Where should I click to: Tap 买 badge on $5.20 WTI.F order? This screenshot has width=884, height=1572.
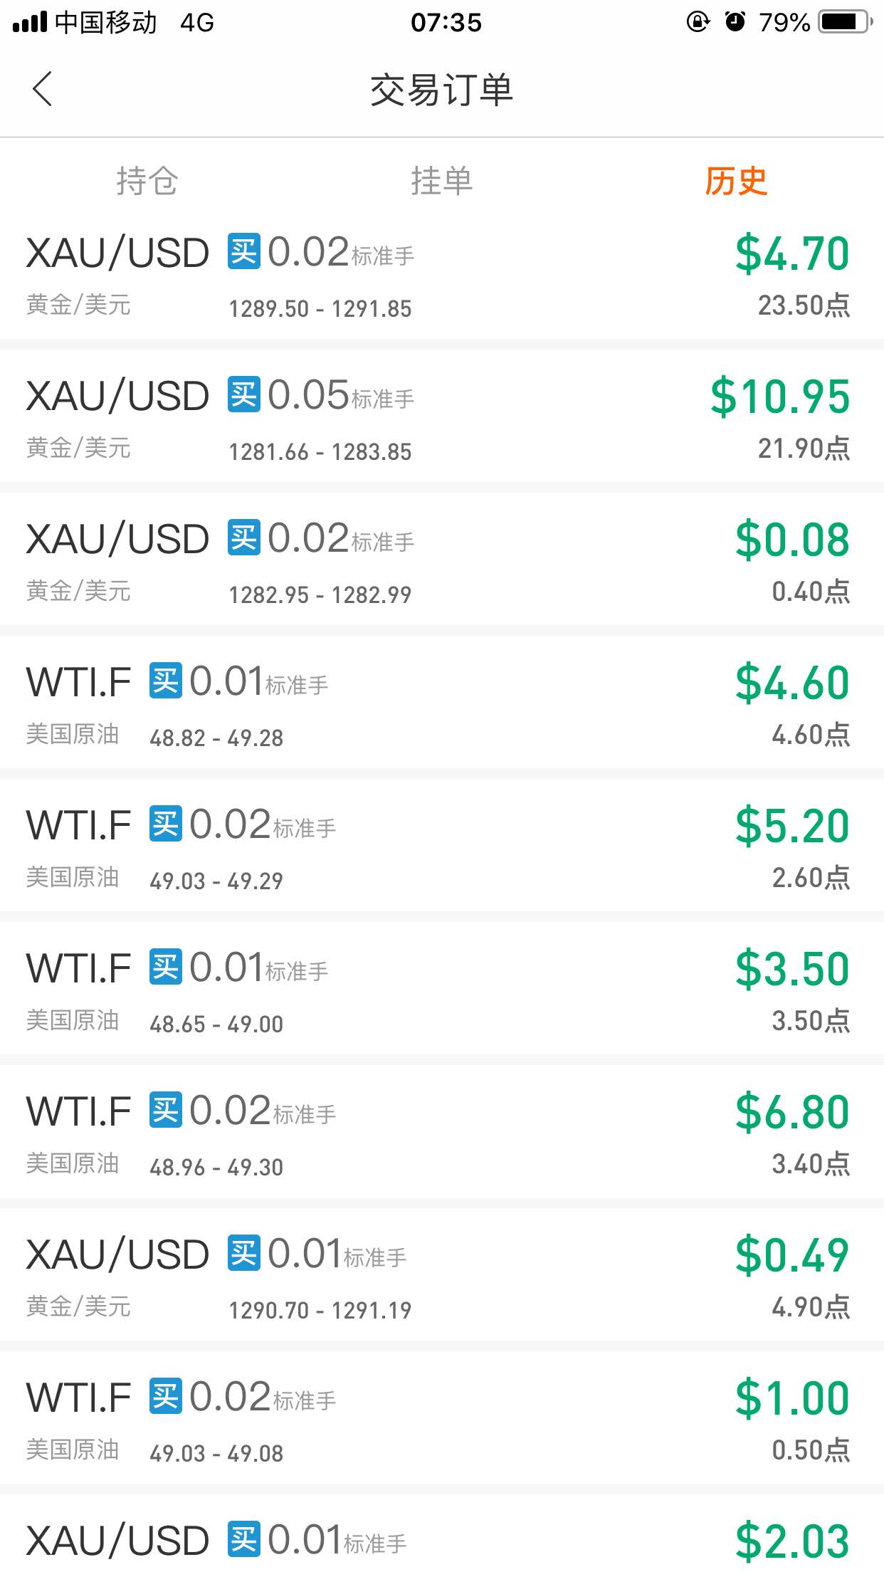click(x=166, y=824)
